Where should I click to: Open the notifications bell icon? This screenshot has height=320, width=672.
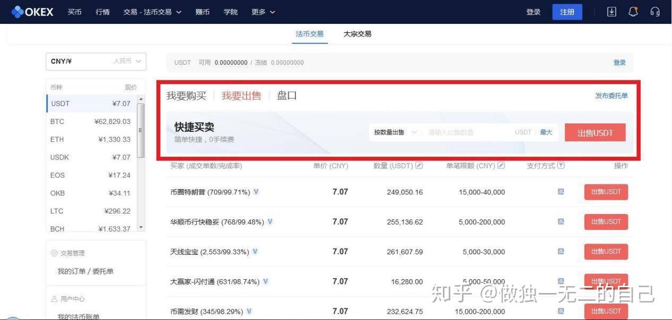[x=633, y=12]
